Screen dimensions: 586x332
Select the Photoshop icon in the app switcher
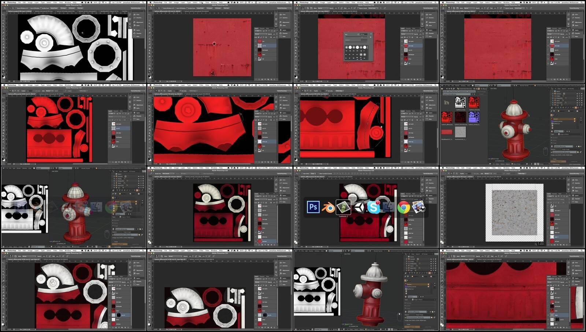[x=313, y=207]
